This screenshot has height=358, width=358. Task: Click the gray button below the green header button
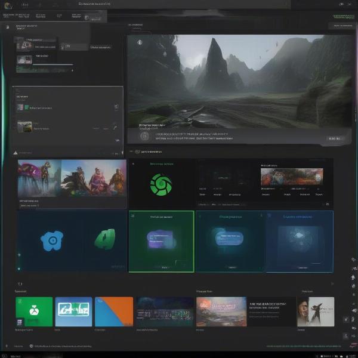tap(342, 26)
